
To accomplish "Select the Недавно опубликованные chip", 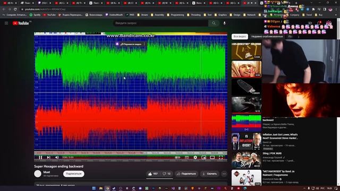I will pos(267,37).
